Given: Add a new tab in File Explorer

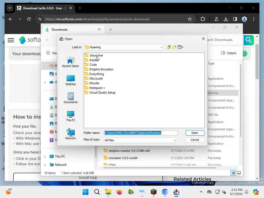Looking at the screenshot, I should click(110, 30).
